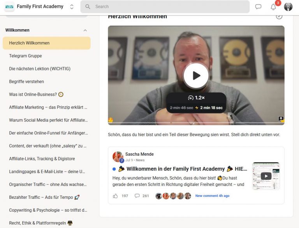Mark the lesson complete with the checkmark
Image resolution: width=299 pixels, height=228 pixels.
coord(279,16)
